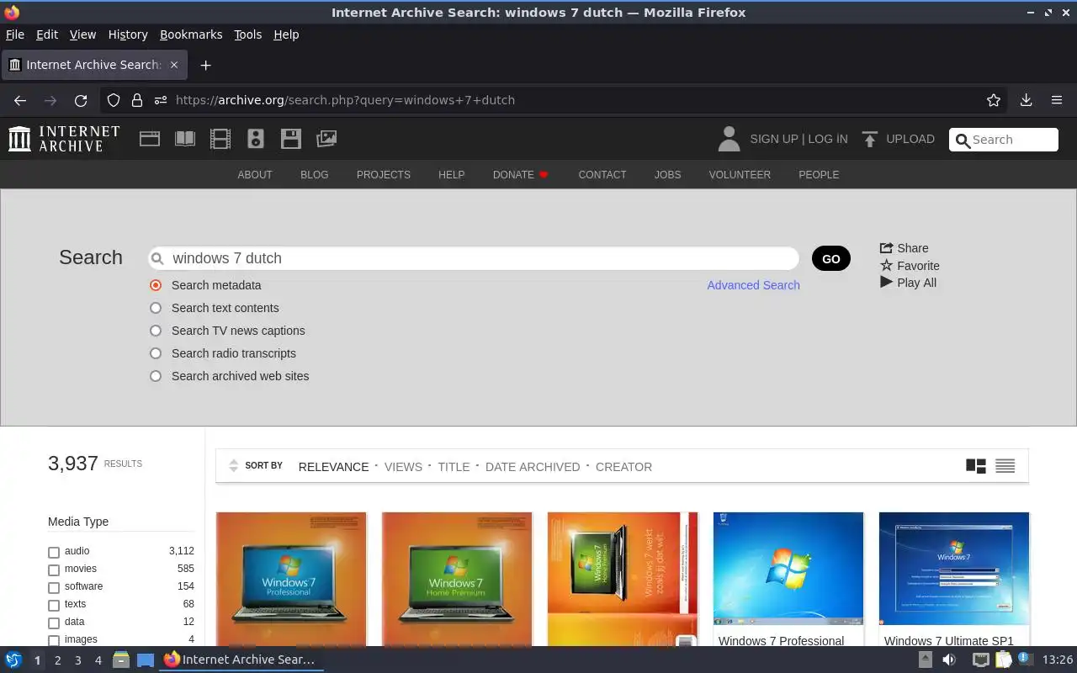Screen dimensions: 1077x673
Task: Select Search metadata radio button
Action: pyautogui.click(x=156, y=285)
